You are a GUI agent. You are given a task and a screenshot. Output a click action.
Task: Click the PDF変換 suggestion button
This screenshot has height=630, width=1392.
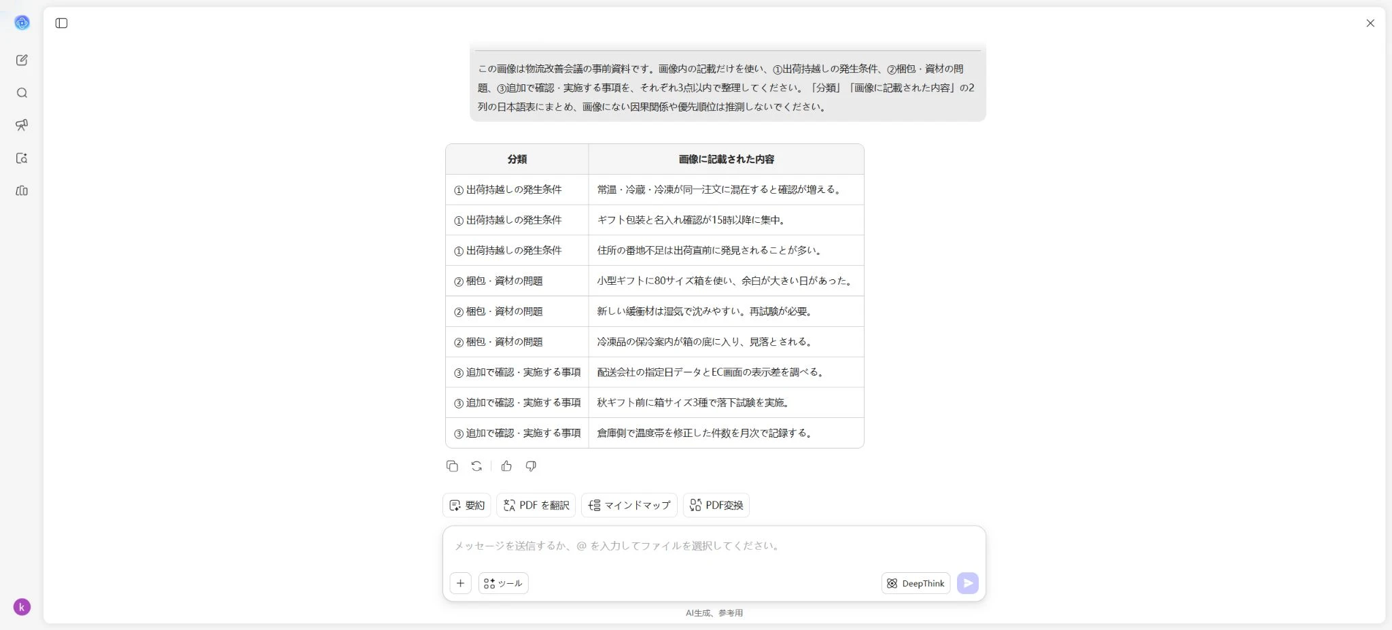coord(716,505)
